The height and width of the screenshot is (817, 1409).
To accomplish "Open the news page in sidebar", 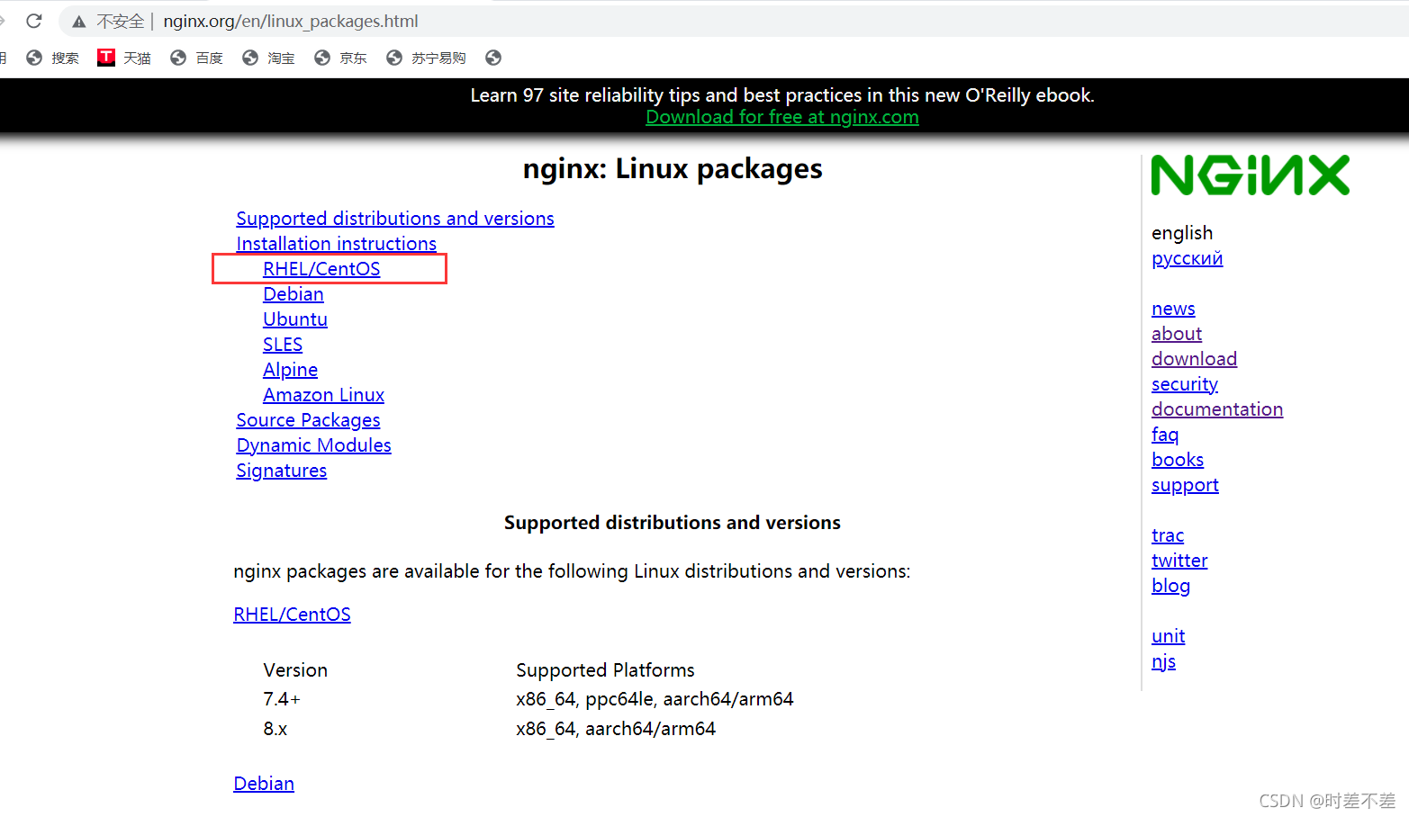I will point(1173,309).
